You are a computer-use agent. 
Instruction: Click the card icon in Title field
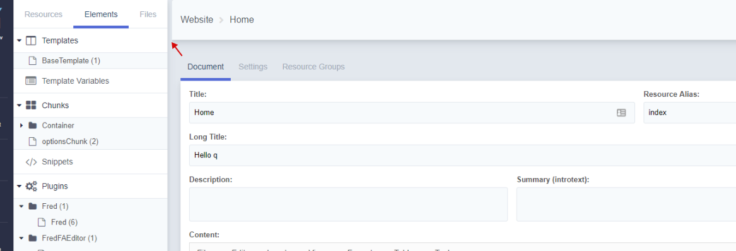pyautogui.click(x=621, y=113)
